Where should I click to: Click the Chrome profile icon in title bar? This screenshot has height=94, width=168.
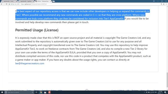pyautogui.click(x=154, y=1)
